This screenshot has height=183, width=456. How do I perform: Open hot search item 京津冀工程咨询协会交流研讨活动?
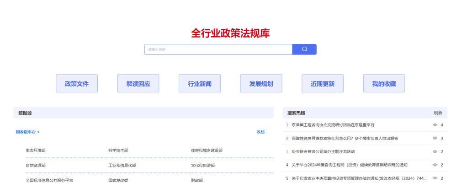(333, 125)
